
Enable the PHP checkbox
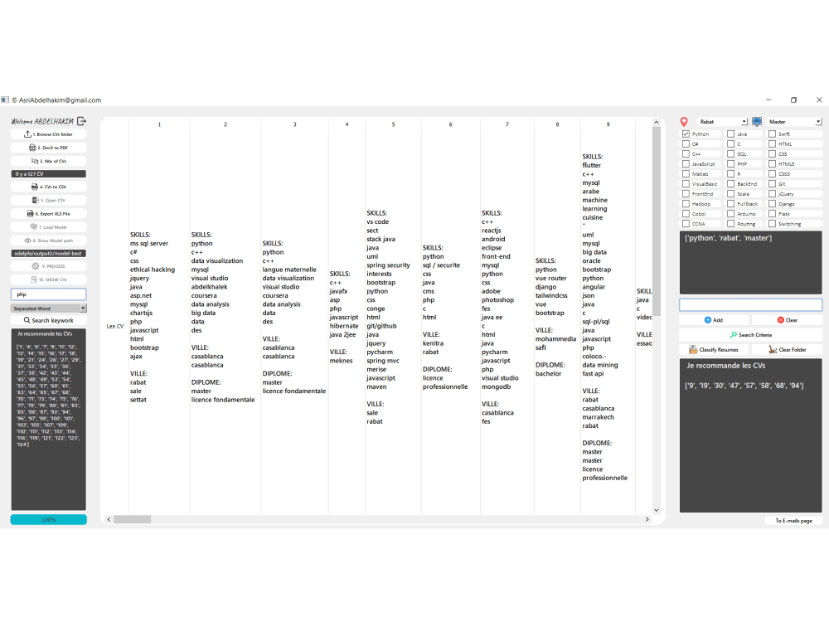coord(730,164)
